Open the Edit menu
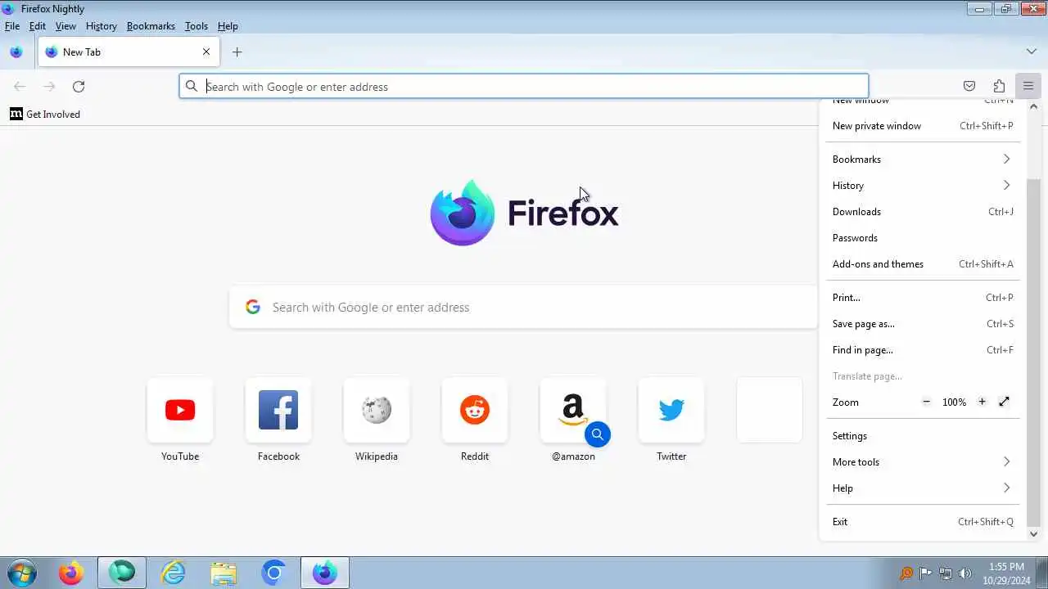1048x589 pixels. pyautogui.click(x=38, y=26)
